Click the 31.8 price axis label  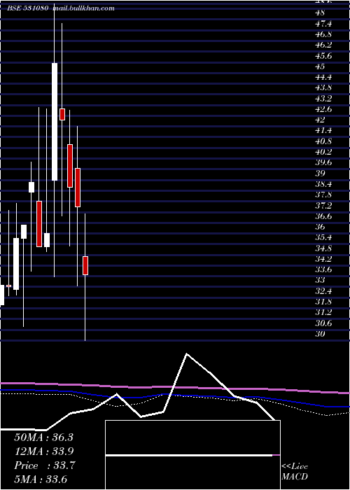(323, 302)
